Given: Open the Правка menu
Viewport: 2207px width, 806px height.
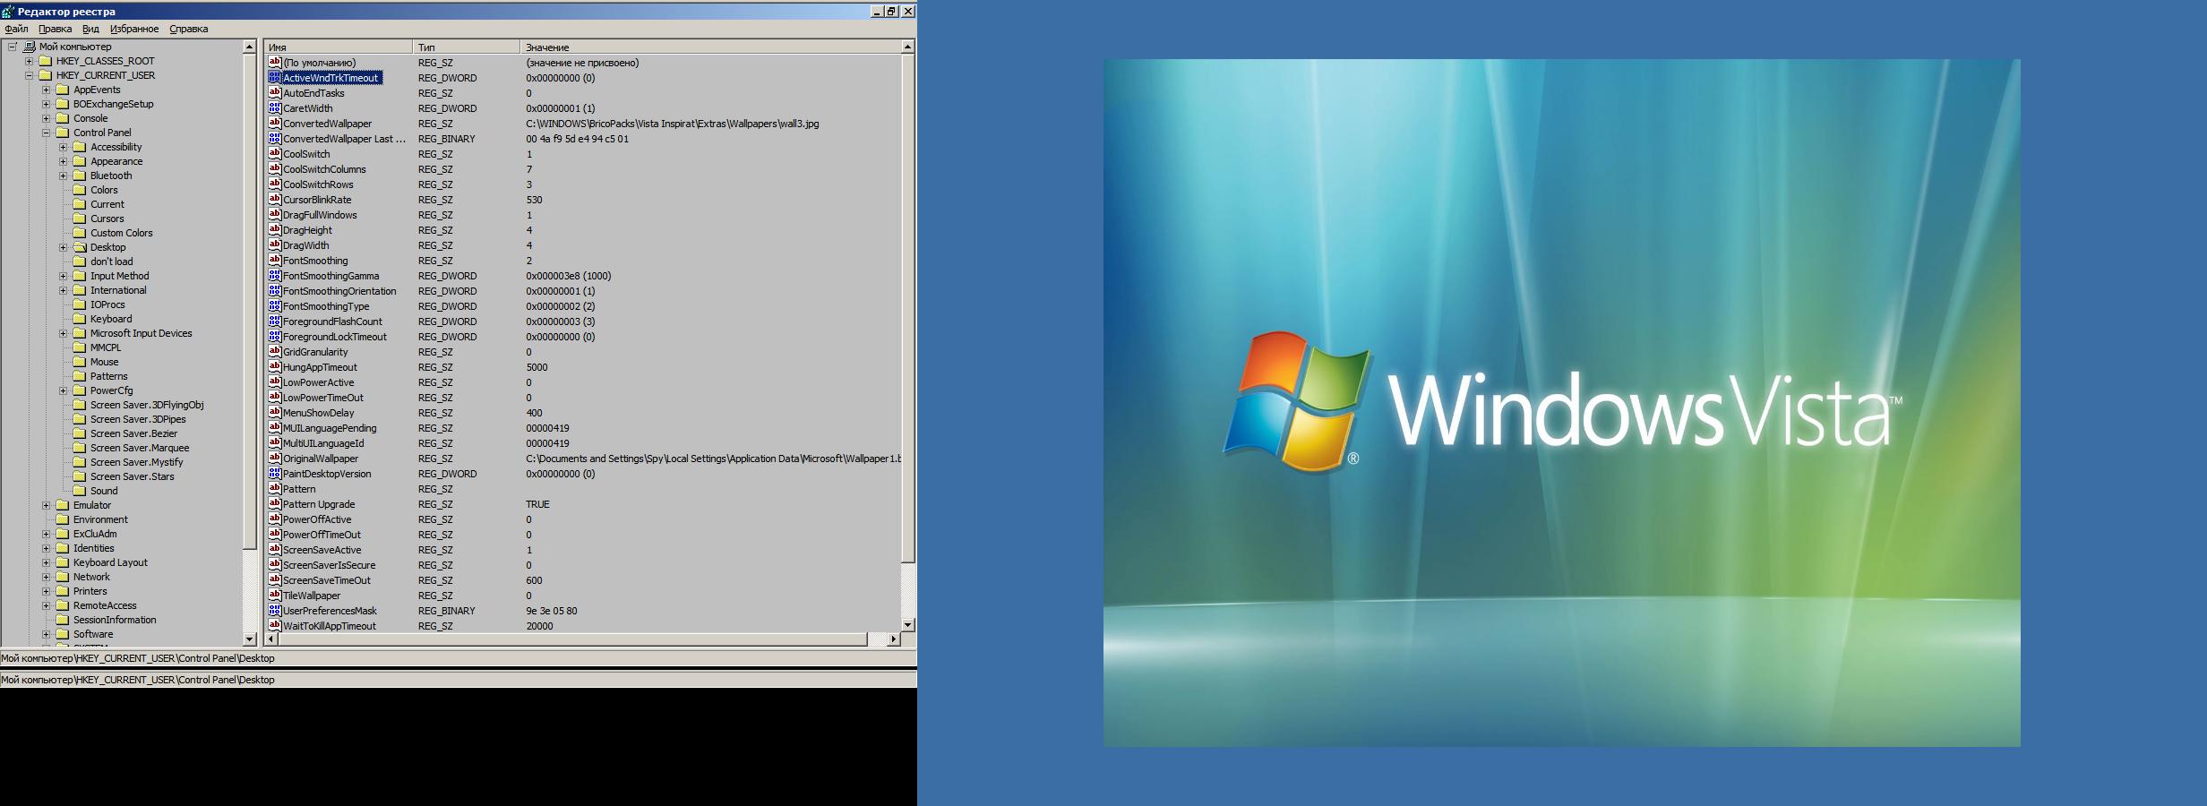Looking at the screenshot, I should tap(56, 29).
